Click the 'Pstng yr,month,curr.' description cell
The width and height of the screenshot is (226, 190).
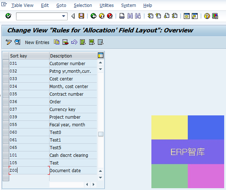(73, 71)
